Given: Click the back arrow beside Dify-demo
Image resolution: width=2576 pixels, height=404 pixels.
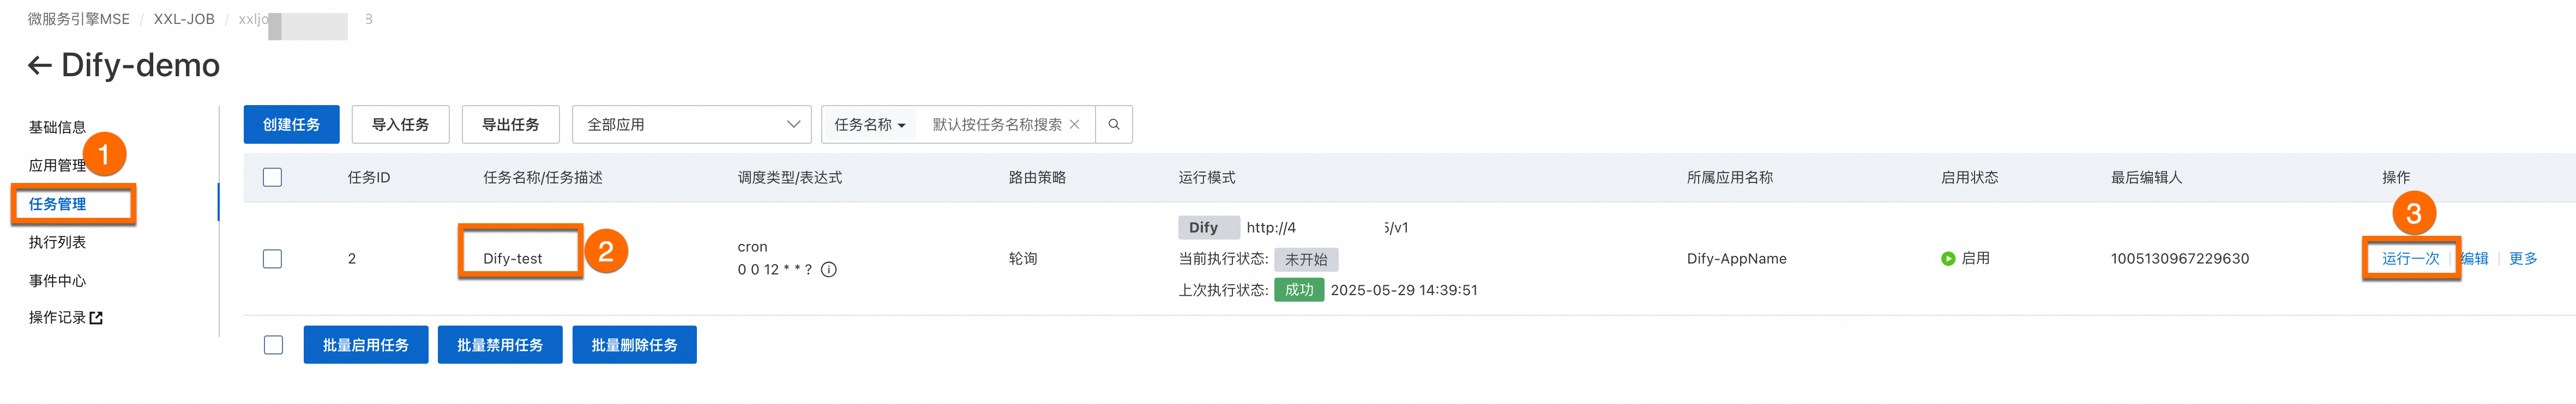Looking at the screenshot, I should pyautogui.click(x=39, y=66).
